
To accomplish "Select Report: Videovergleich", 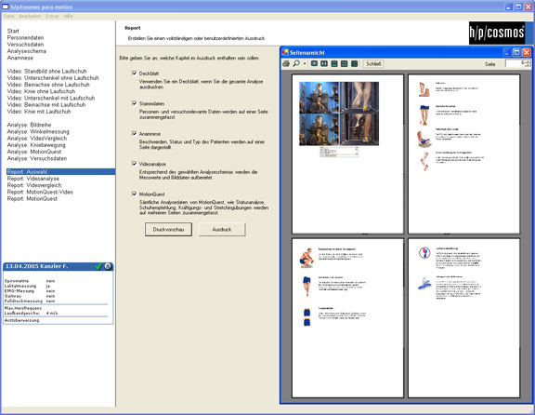I will coord(34,185).
